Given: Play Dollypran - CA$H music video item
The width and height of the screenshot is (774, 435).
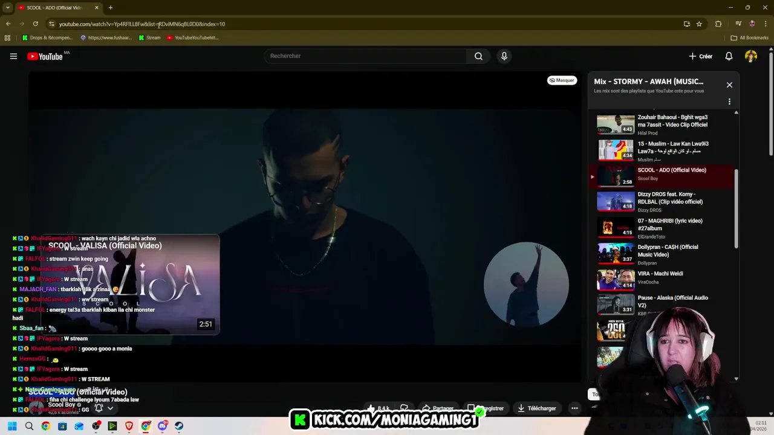Looking at the screenshot, I should (662, 254).
